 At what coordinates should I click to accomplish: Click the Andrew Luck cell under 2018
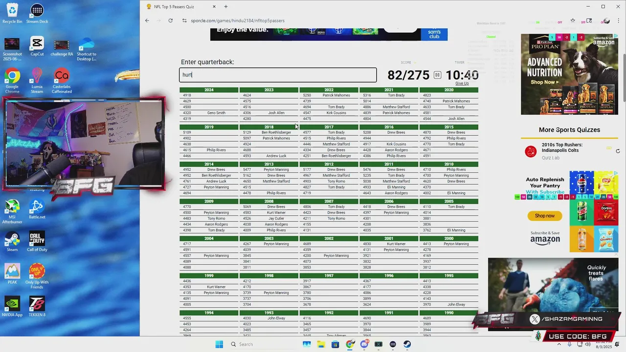click(276, 156)
